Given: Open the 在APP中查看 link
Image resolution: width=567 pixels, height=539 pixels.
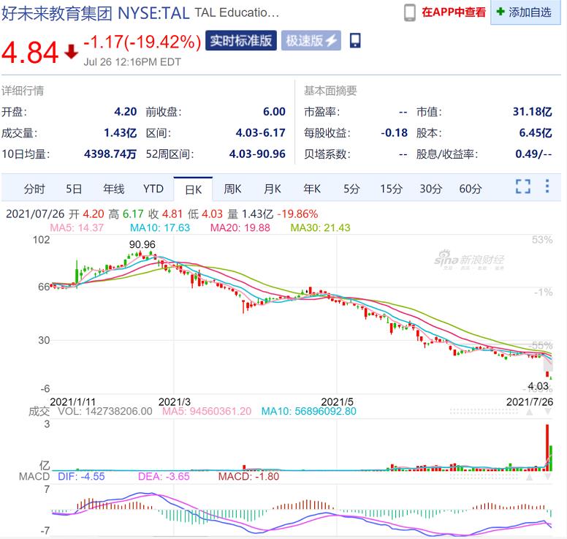Looking at the screenshot, I should (x=454, y=12).
